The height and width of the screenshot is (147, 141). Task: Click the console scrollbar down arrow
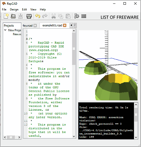[x=136, y=137]
